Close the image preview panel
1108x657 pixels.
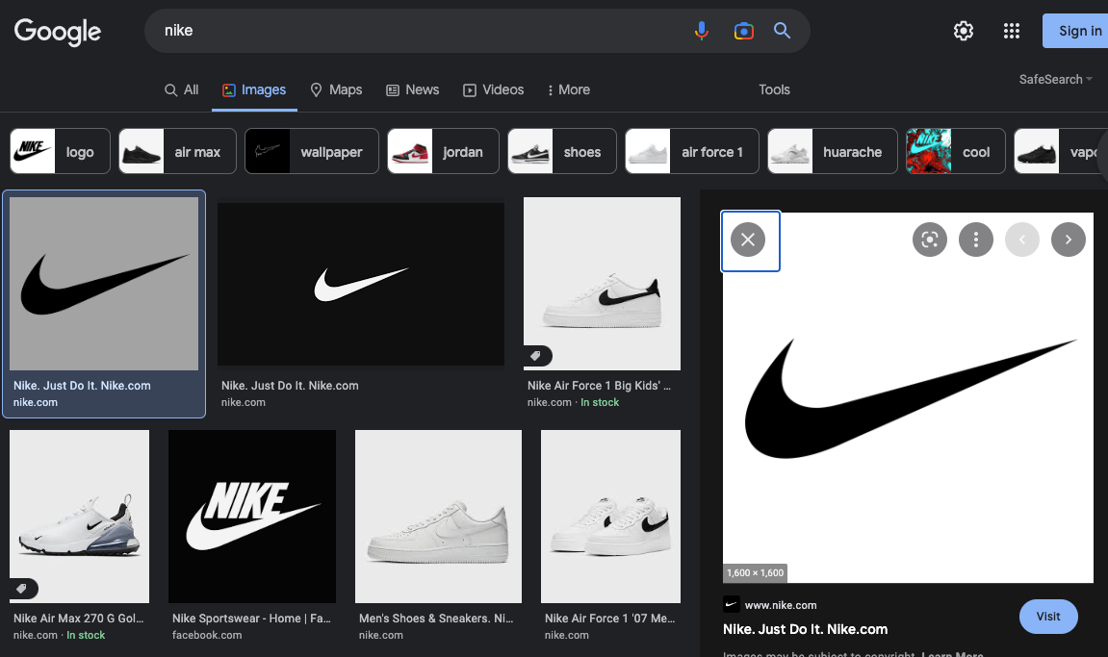coord(748,240)
